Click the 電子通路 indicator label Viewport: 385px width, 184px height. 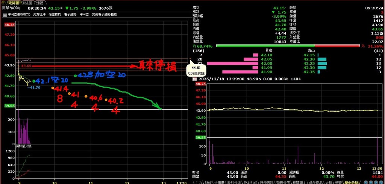click(x=70, y=14)
